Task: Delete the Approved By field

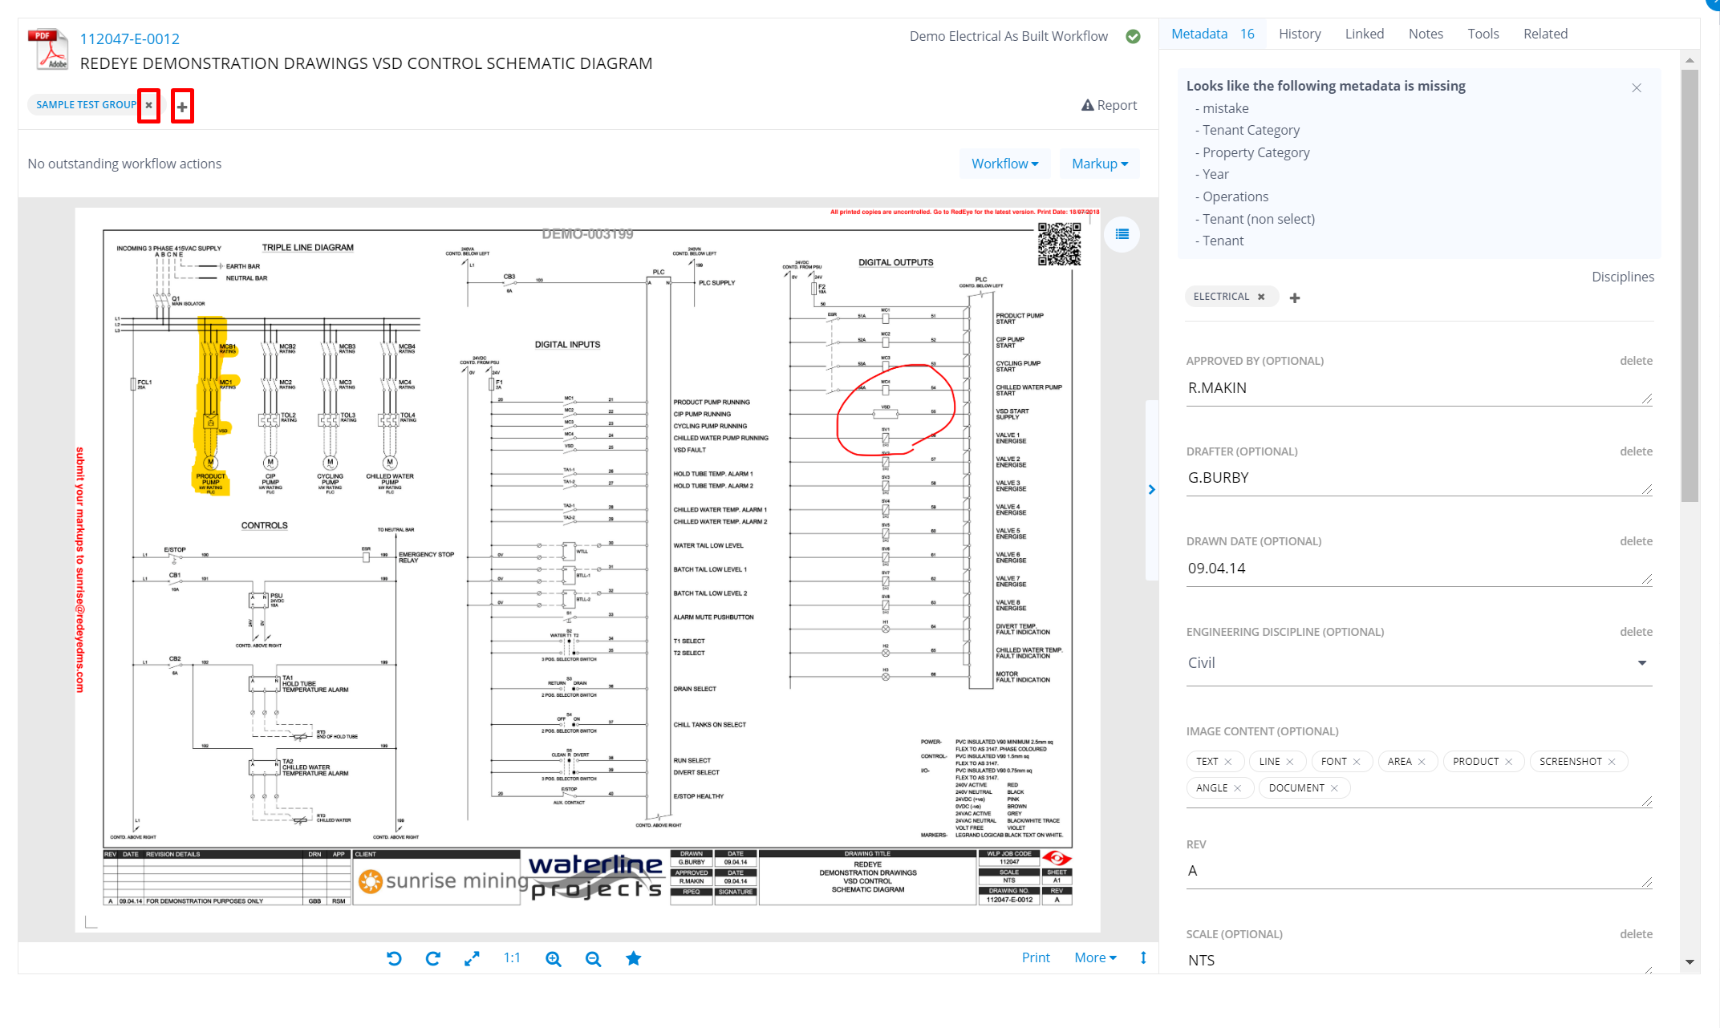Action: [1636, 361]
